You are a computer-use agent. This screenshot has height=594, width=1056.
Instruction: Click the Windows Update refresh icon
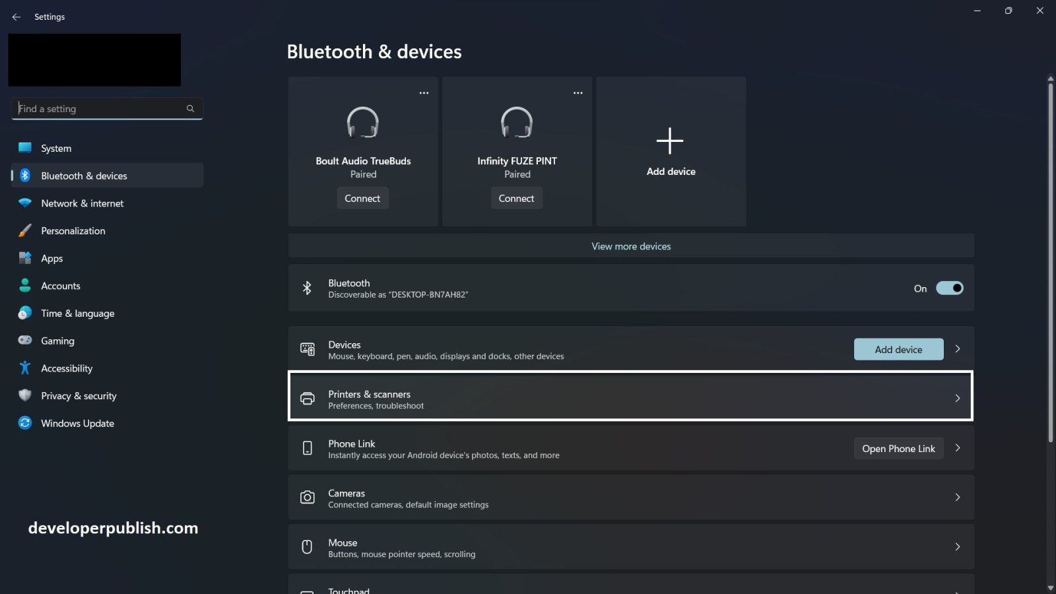pos(25,422)
